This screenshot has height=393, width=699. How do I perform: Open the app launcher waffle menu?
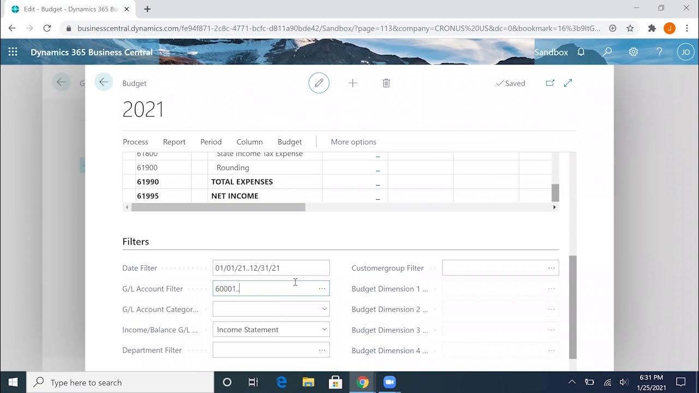pos(13,52)
